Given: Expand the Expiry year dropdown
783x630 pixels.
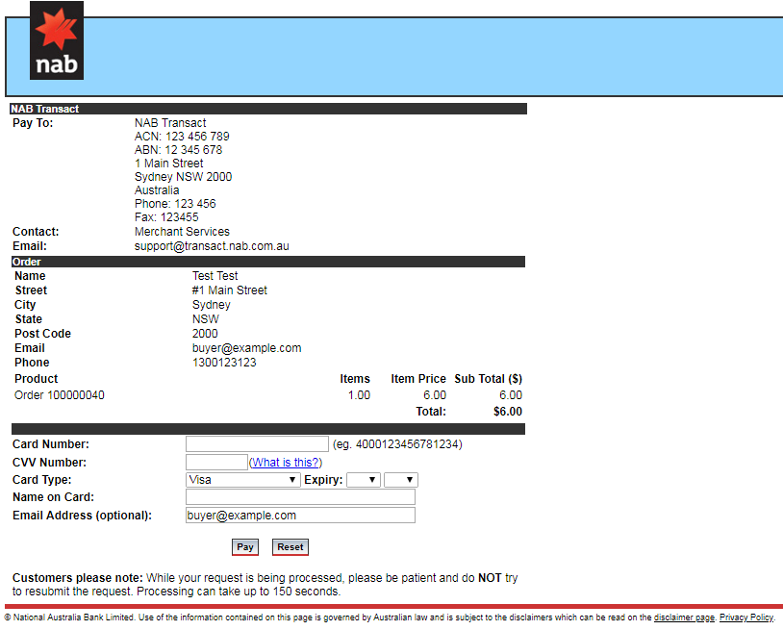Looking at the screenshot, I should click(400, 480).
